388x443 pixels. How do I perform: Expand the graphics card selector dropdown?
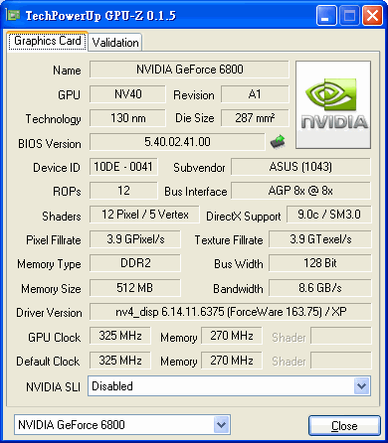point(221,424)
